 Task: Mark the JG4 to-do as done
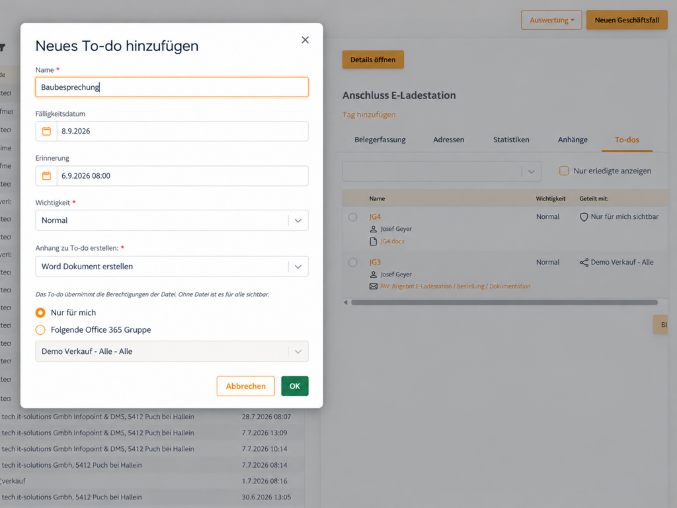tap(353, 217)
